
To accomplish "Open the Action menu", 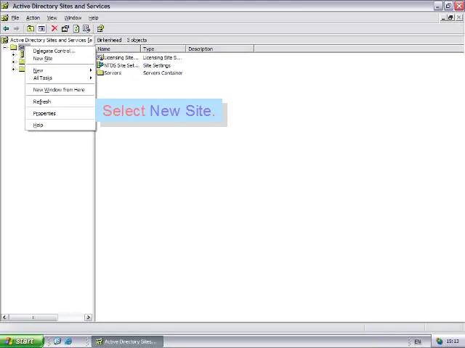I will pos(33,17).
